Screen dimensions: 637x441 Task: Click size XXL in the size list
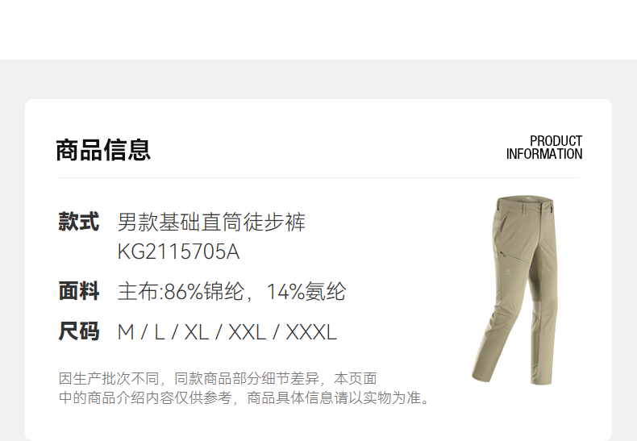[x=248, y=332]
